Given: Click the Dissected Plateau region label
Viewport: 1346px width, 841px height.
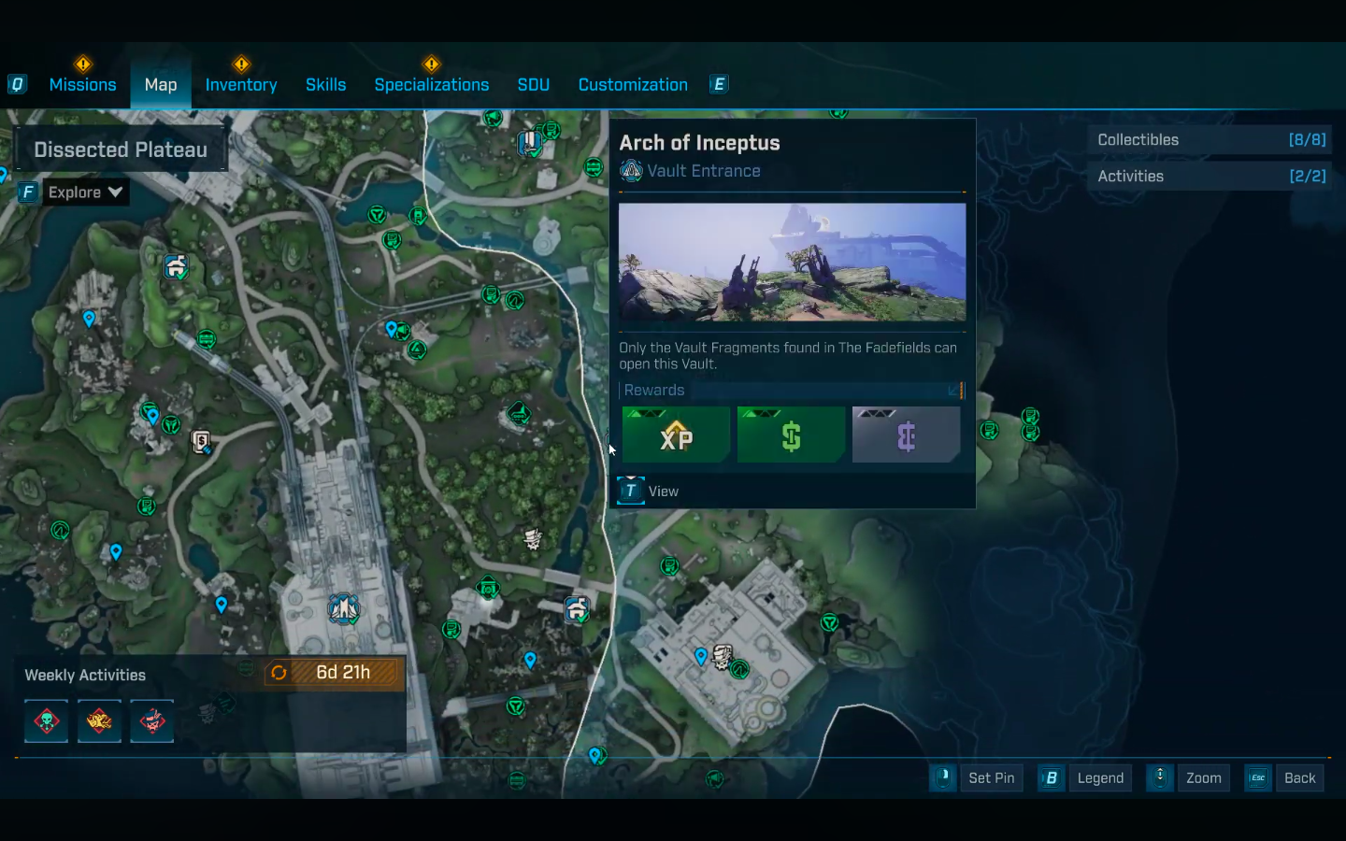Looking at the screenshot, I should [x=121, y=150].
